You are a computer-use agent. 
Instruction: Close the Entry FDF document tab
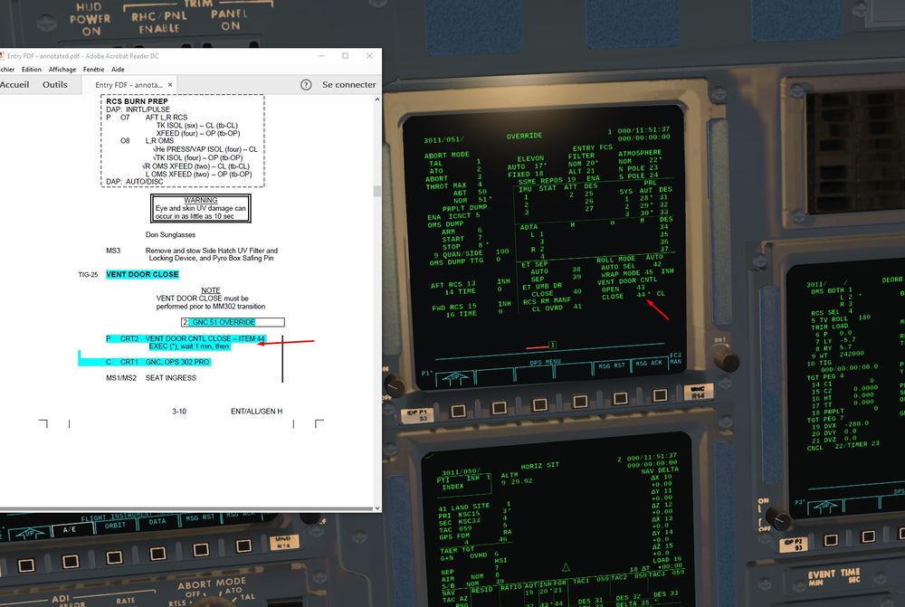click(x=170, y=85)
